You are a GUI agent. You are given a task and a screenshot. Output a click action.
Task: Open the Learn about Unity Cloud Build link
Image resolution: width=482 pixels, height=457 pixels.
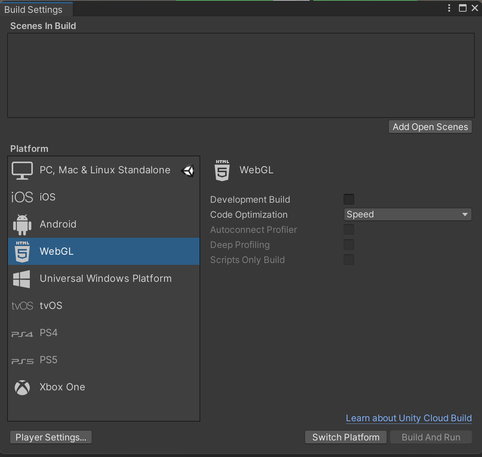click(408, 418)
